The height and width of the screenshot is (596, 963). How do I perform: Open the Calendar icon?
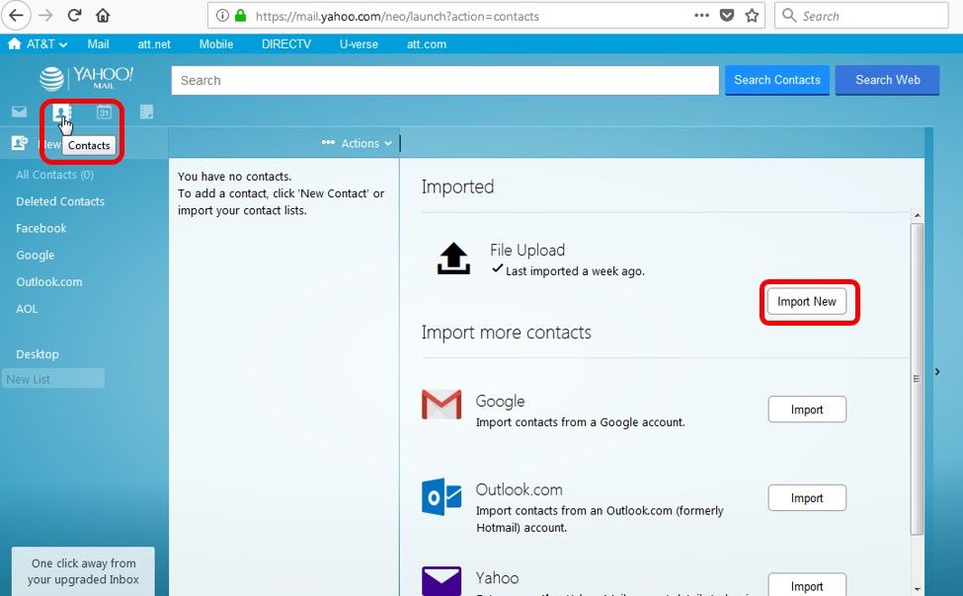coord(104,112)
